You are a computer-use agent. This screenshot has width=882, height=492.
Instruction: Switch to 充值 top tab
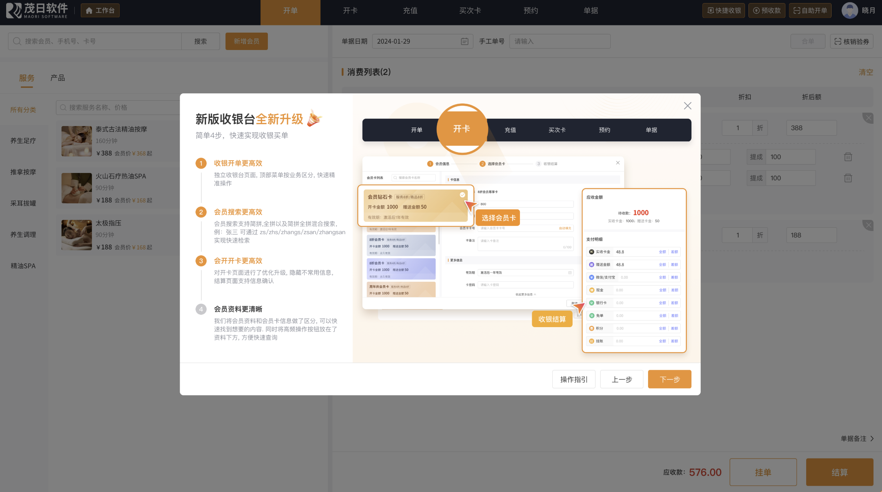pyautogui.click(x=410, y=10)
